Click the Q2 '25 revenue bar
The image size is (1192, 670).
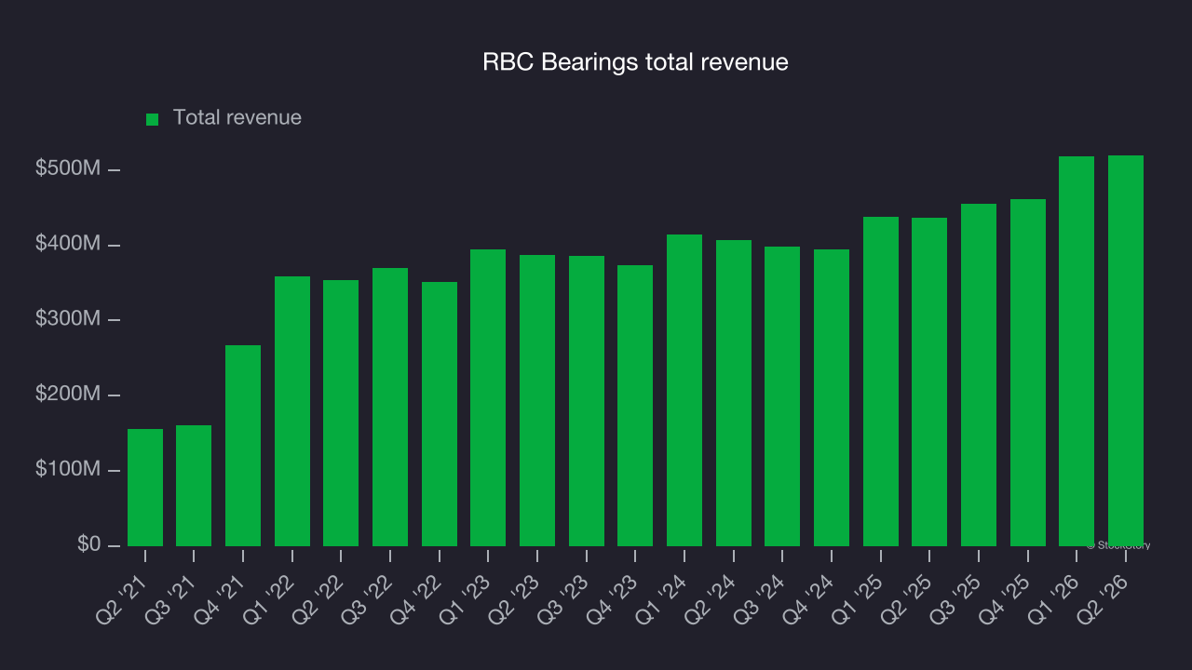(929, 382)
